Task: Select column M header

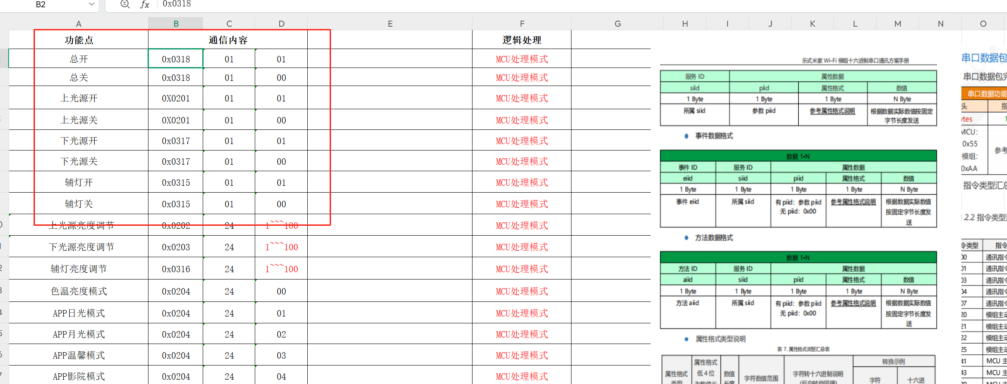Action: tap(898, 24)
